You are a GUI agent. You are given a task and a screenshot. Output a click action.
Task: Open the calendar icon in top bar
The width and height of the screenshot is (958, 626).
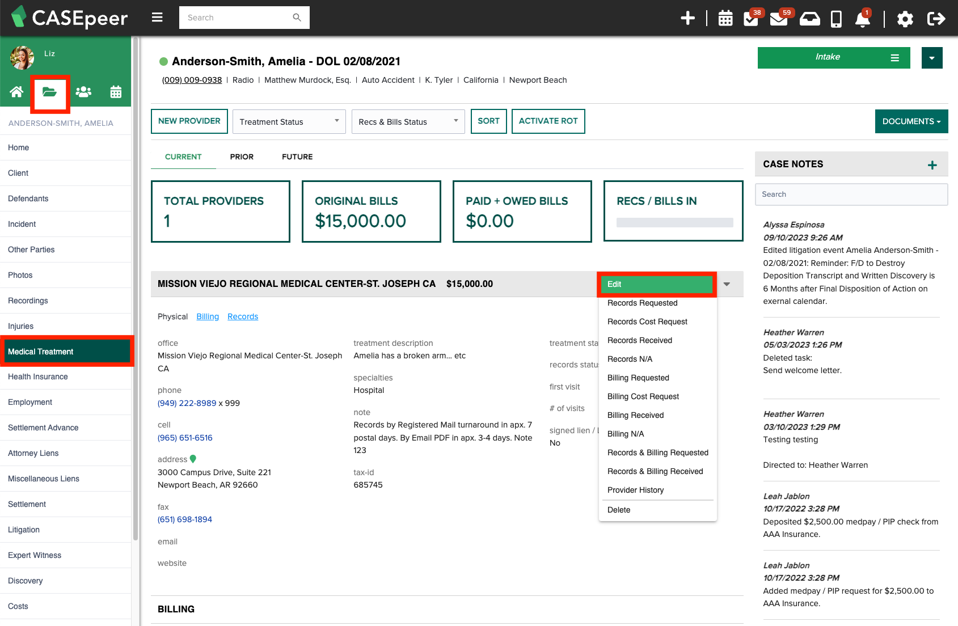725,18
